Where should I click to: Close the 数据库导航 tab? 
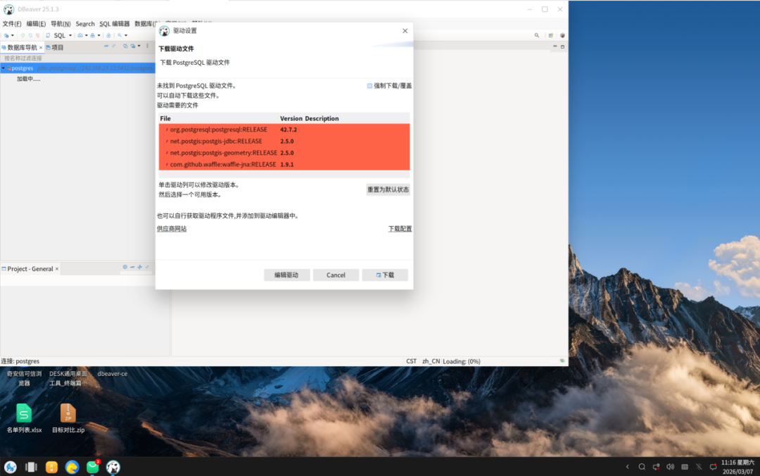41,48
